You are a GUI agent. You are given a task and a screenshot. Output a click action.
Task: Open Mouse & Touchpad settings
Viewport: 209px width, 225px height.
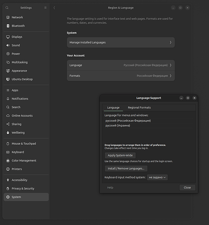click(x=26, y=144)
